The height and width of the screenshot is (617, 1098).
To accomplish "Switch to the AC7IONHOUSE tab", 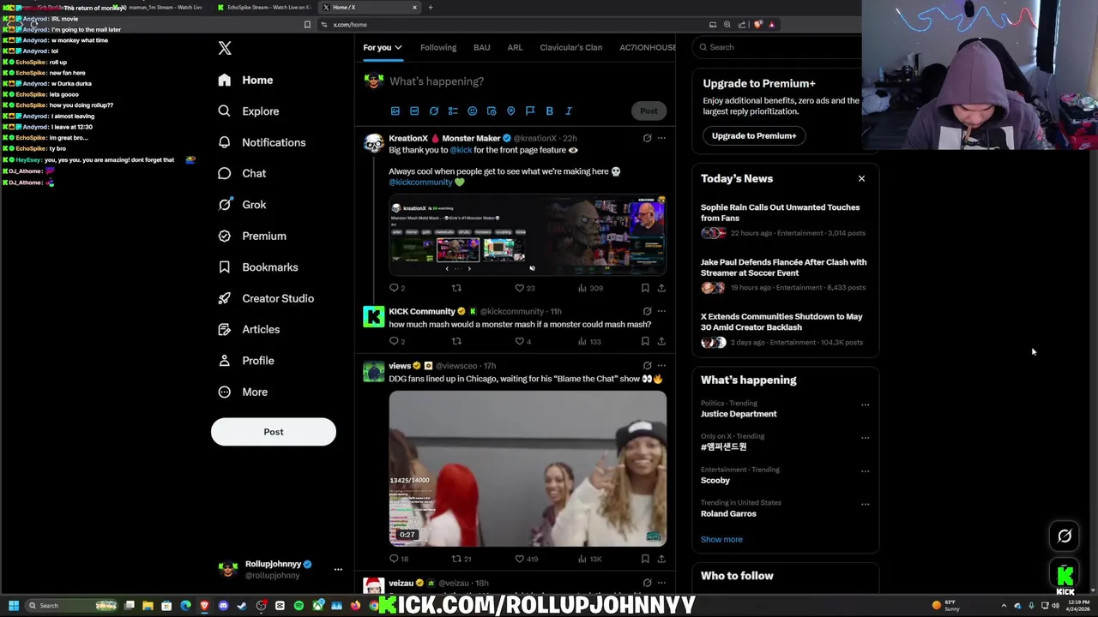I will 648,47.
